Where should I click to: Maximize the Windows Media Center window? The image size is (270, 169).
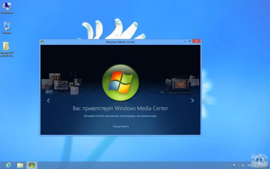190,41
